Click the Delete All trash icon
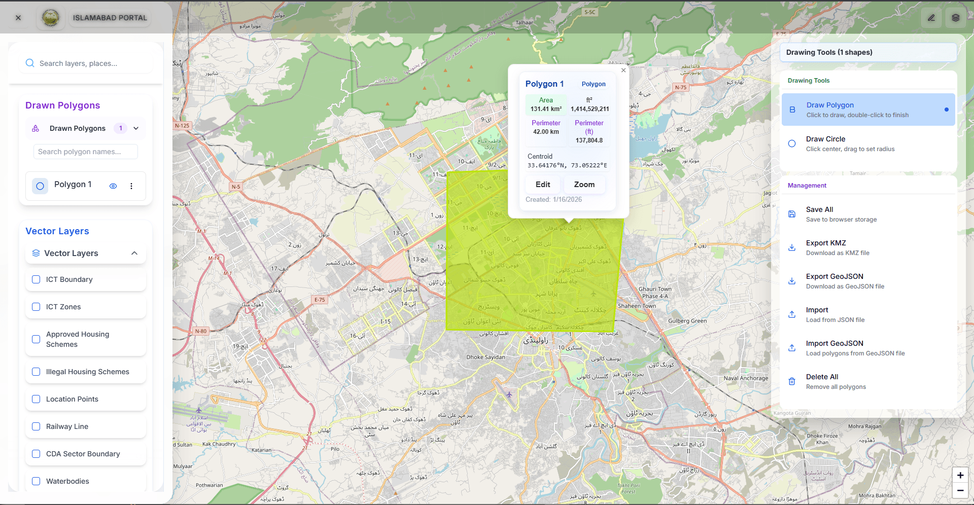The image size is (974, 505). click(792, 381)
